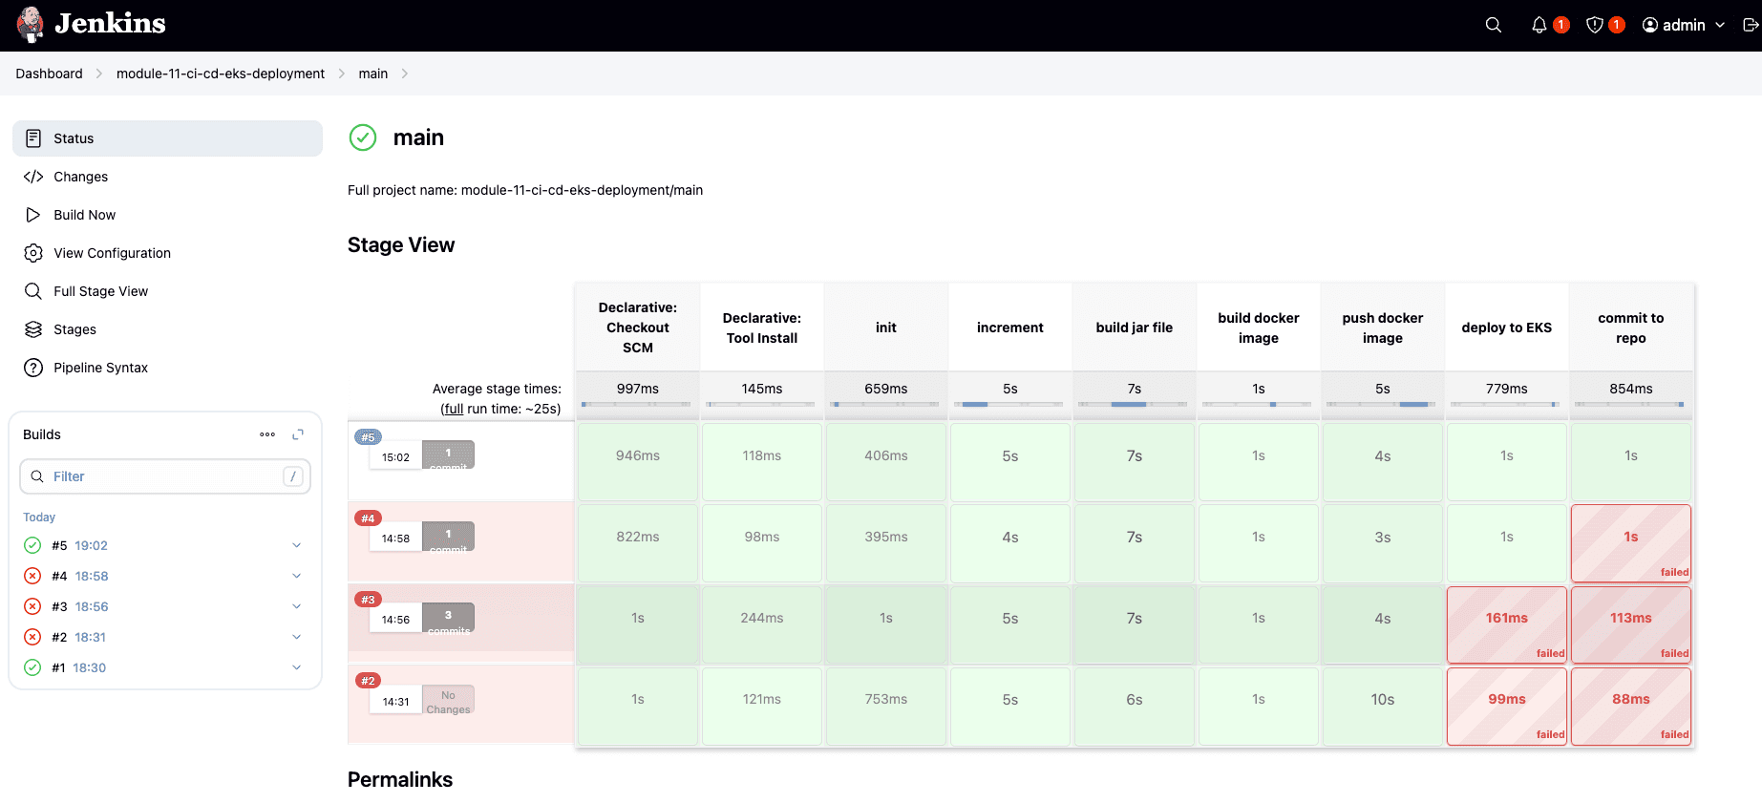This screenshot has height=803, width=1762.
Task: Click failed status icon of build #3
Action: point(32,606)
